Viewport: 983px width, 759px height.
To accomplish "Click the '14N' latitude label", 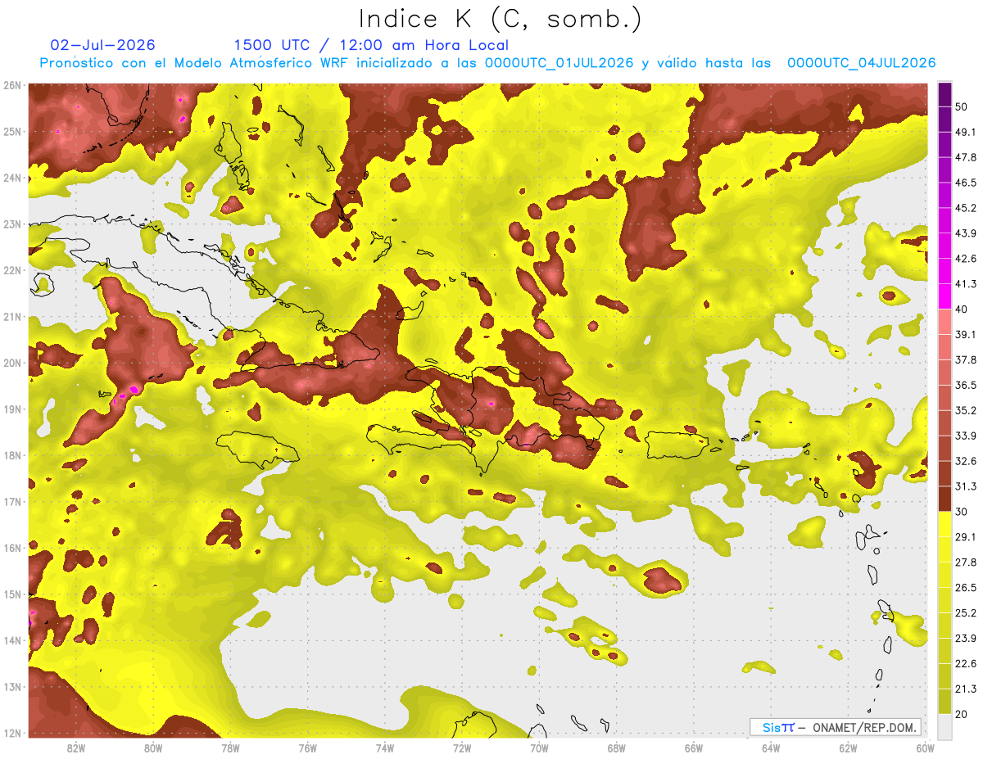I will point(11,640).
